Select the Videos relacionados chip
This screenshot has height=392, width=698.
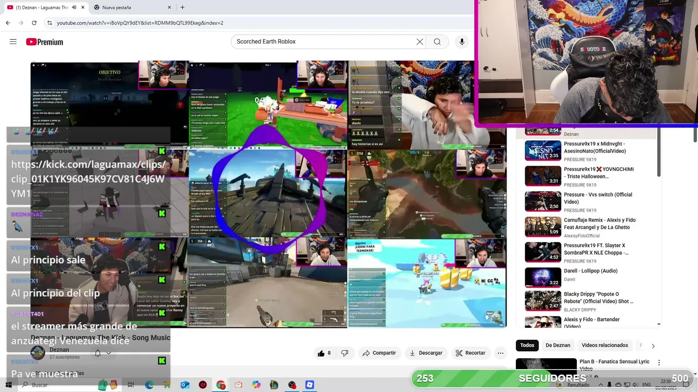click(x=605, y=345)
